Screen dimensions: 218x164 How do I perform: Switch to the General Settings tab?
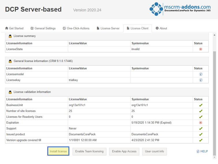click(43, 28)
